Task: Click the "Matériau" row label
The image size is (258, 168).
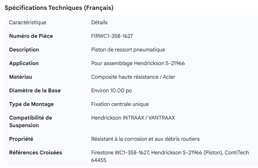Action: [x=20, y=77]
